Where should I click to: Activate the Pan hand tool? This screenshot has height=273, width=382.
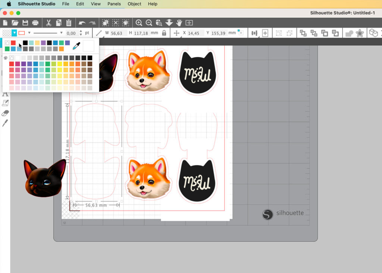179,23
